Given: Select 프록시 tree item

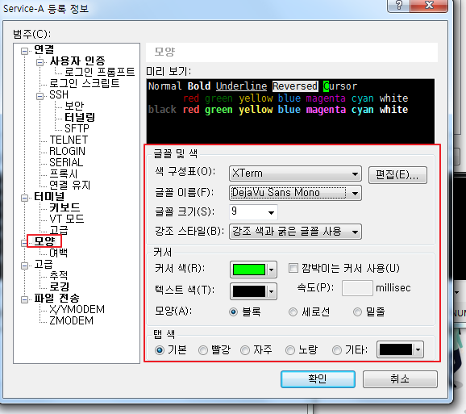Looking at the screenshot, I should (x=64, y=174).
